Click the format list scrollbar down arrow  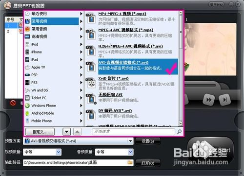181,124
